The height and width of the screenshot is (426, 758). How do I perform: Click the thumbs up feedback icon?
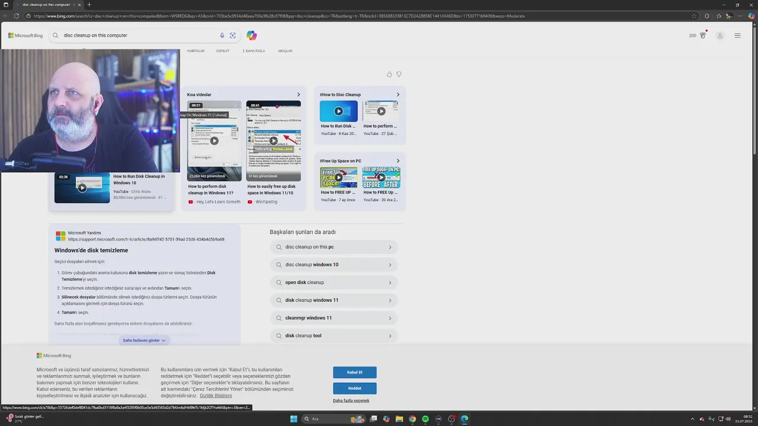(389, 75)
